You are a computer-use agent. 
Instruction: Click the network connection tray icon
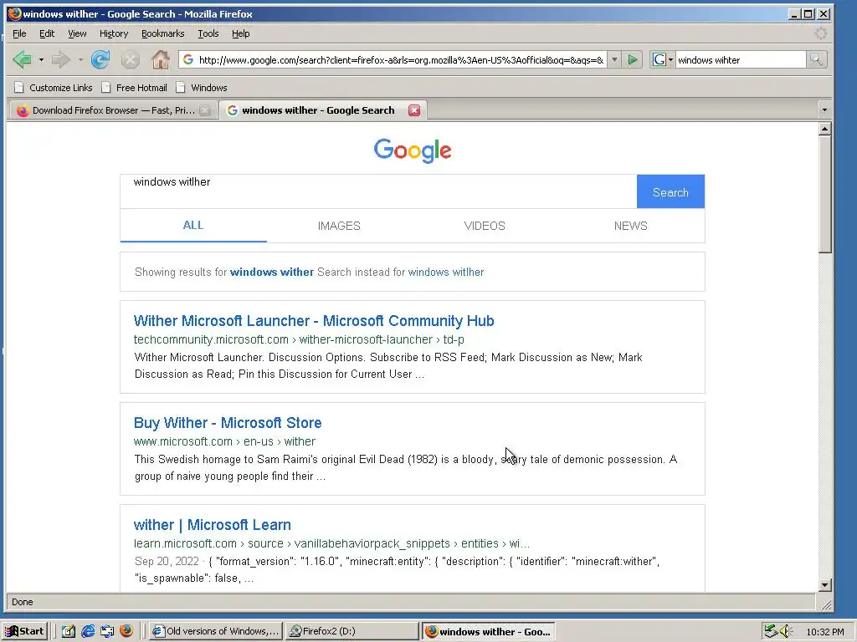click(x=771, y=631)
